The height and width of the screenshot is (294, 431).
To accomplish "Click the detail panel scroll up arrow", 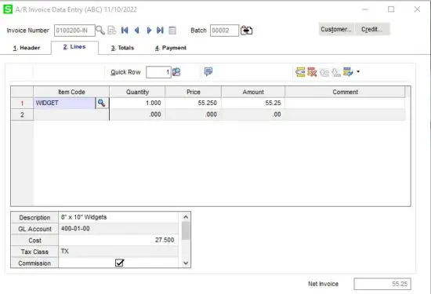I will pos(186,217).
